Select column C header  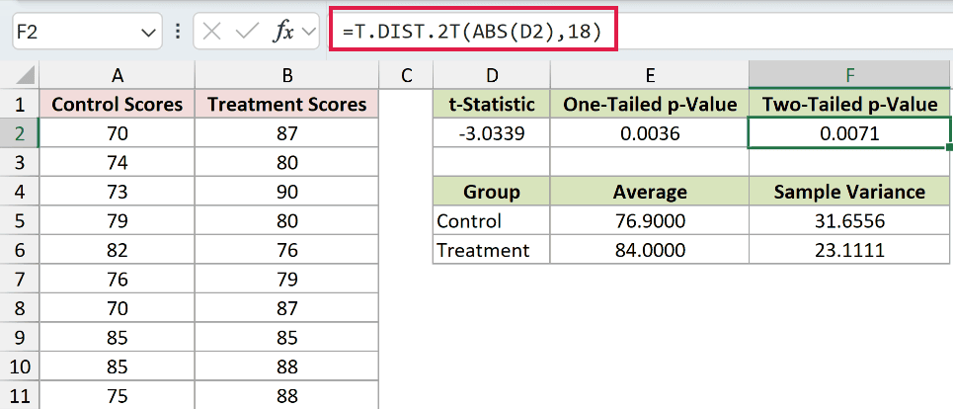406,75
